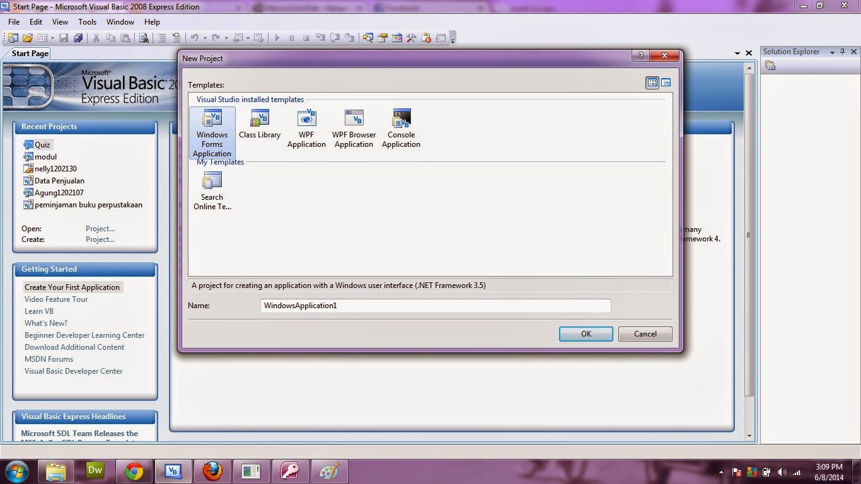
Task: Switch templates to Large Icons view
Action: coord(652,83)
